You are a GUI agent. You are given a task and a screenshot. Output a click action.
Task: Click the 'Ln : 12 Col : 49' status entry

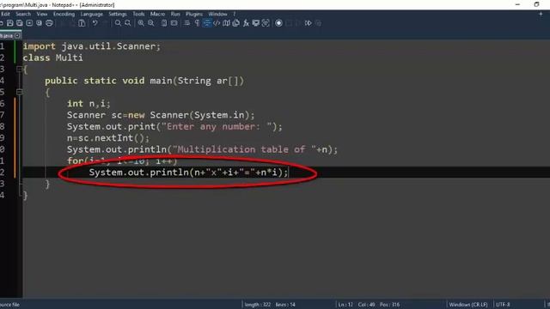(x=357, y=305)
